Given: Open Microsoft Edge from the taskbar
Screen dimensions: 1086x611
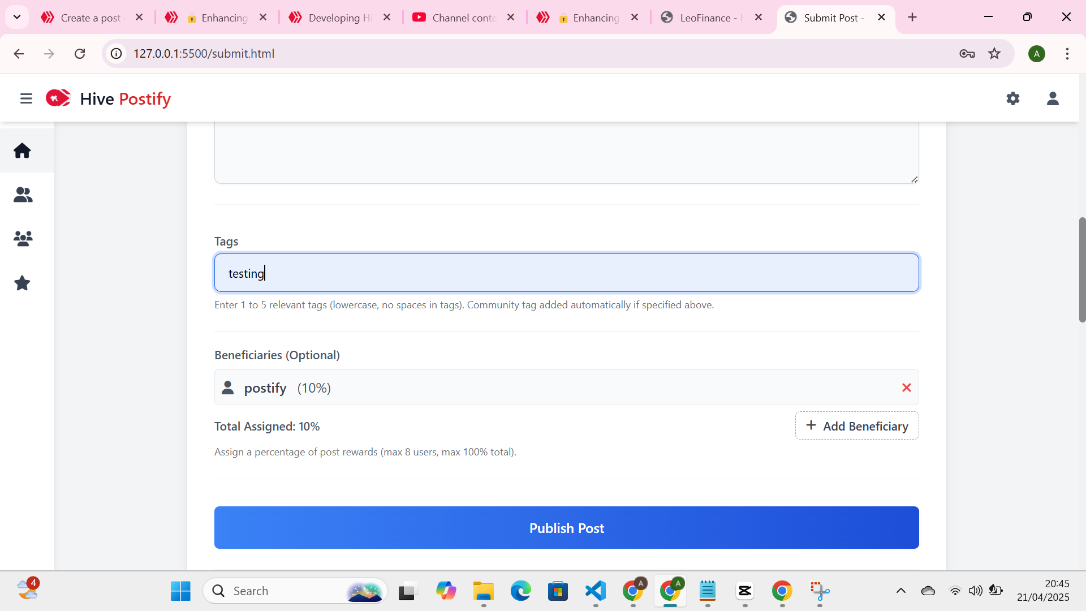Looking at the screenshot, I should click(x=521, y=591).
